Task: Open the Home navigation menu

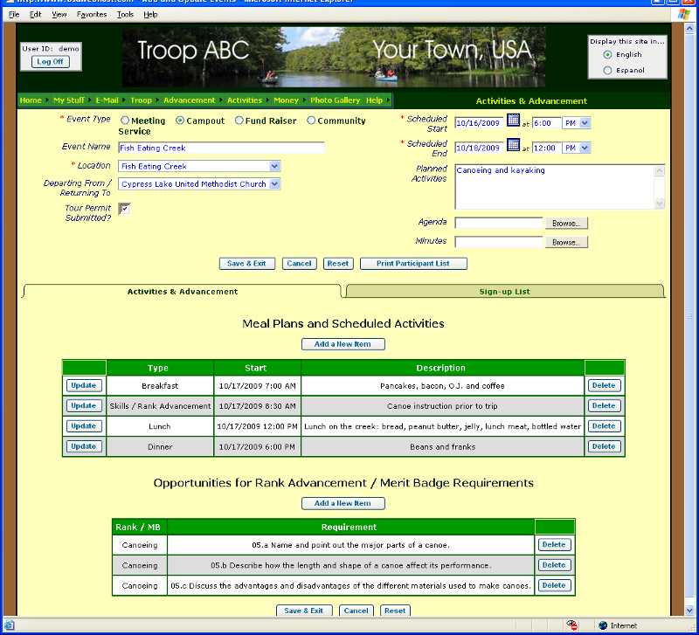Action: coord(31,100)
